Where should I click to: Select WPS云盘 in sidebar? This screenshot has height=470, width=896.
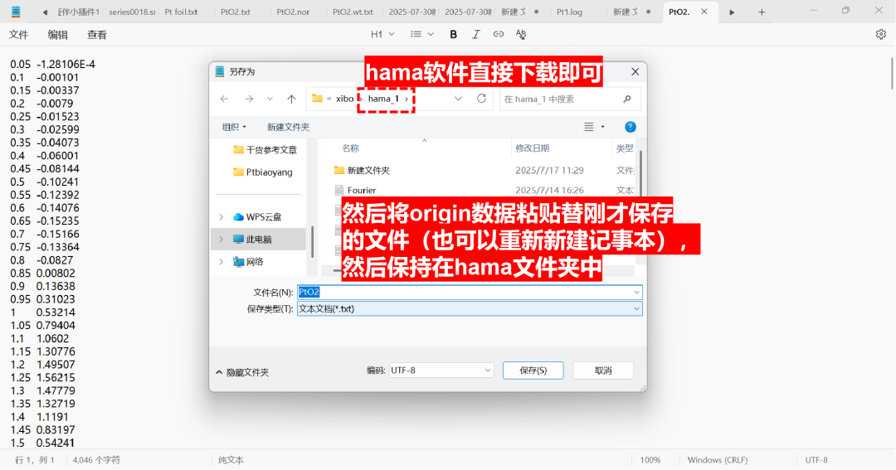[258, 217]
